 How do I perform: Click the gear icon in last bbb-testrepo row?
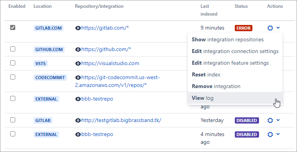(x=270, y=134)
